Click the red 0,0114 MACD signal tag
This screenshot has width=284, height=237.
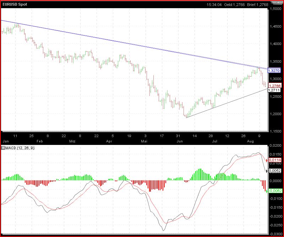[x=275, y=160]
